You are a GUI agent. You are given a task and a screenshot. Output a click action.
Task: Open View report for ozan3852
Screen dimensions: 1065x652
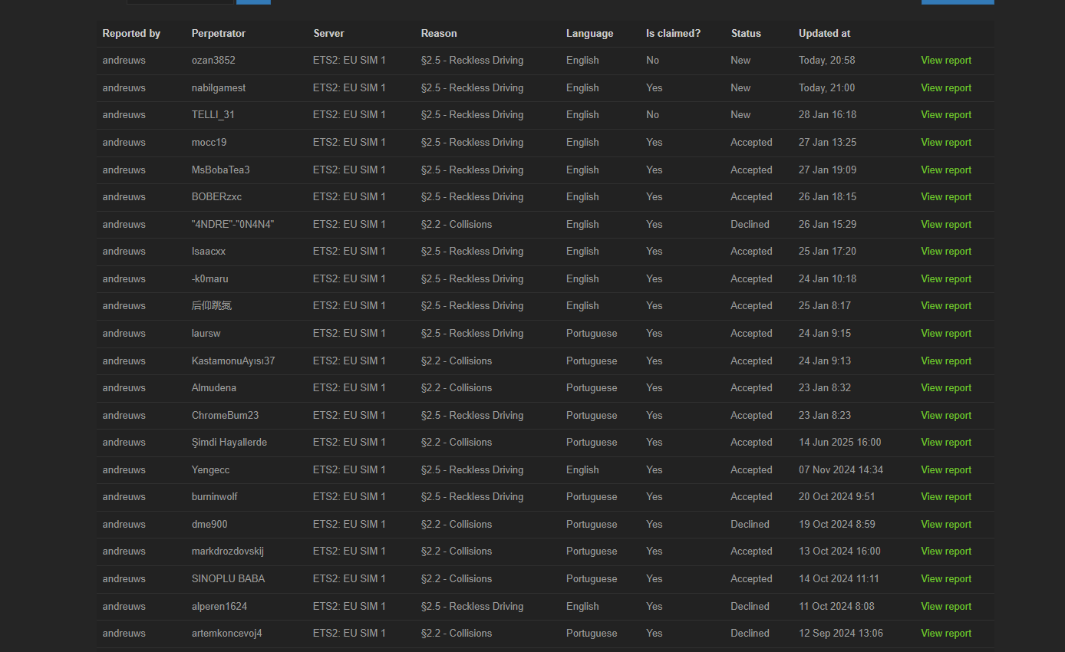pos(945,61)
